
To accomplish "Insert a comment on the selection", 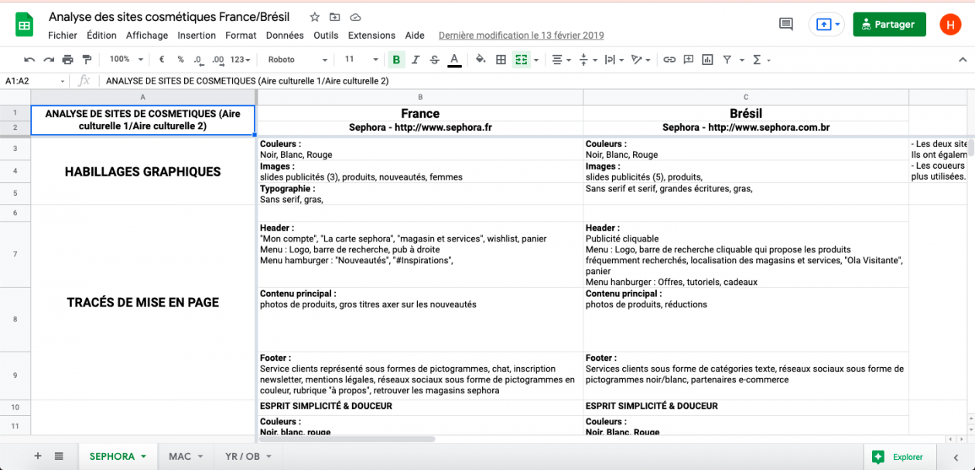I will point(688,59).
